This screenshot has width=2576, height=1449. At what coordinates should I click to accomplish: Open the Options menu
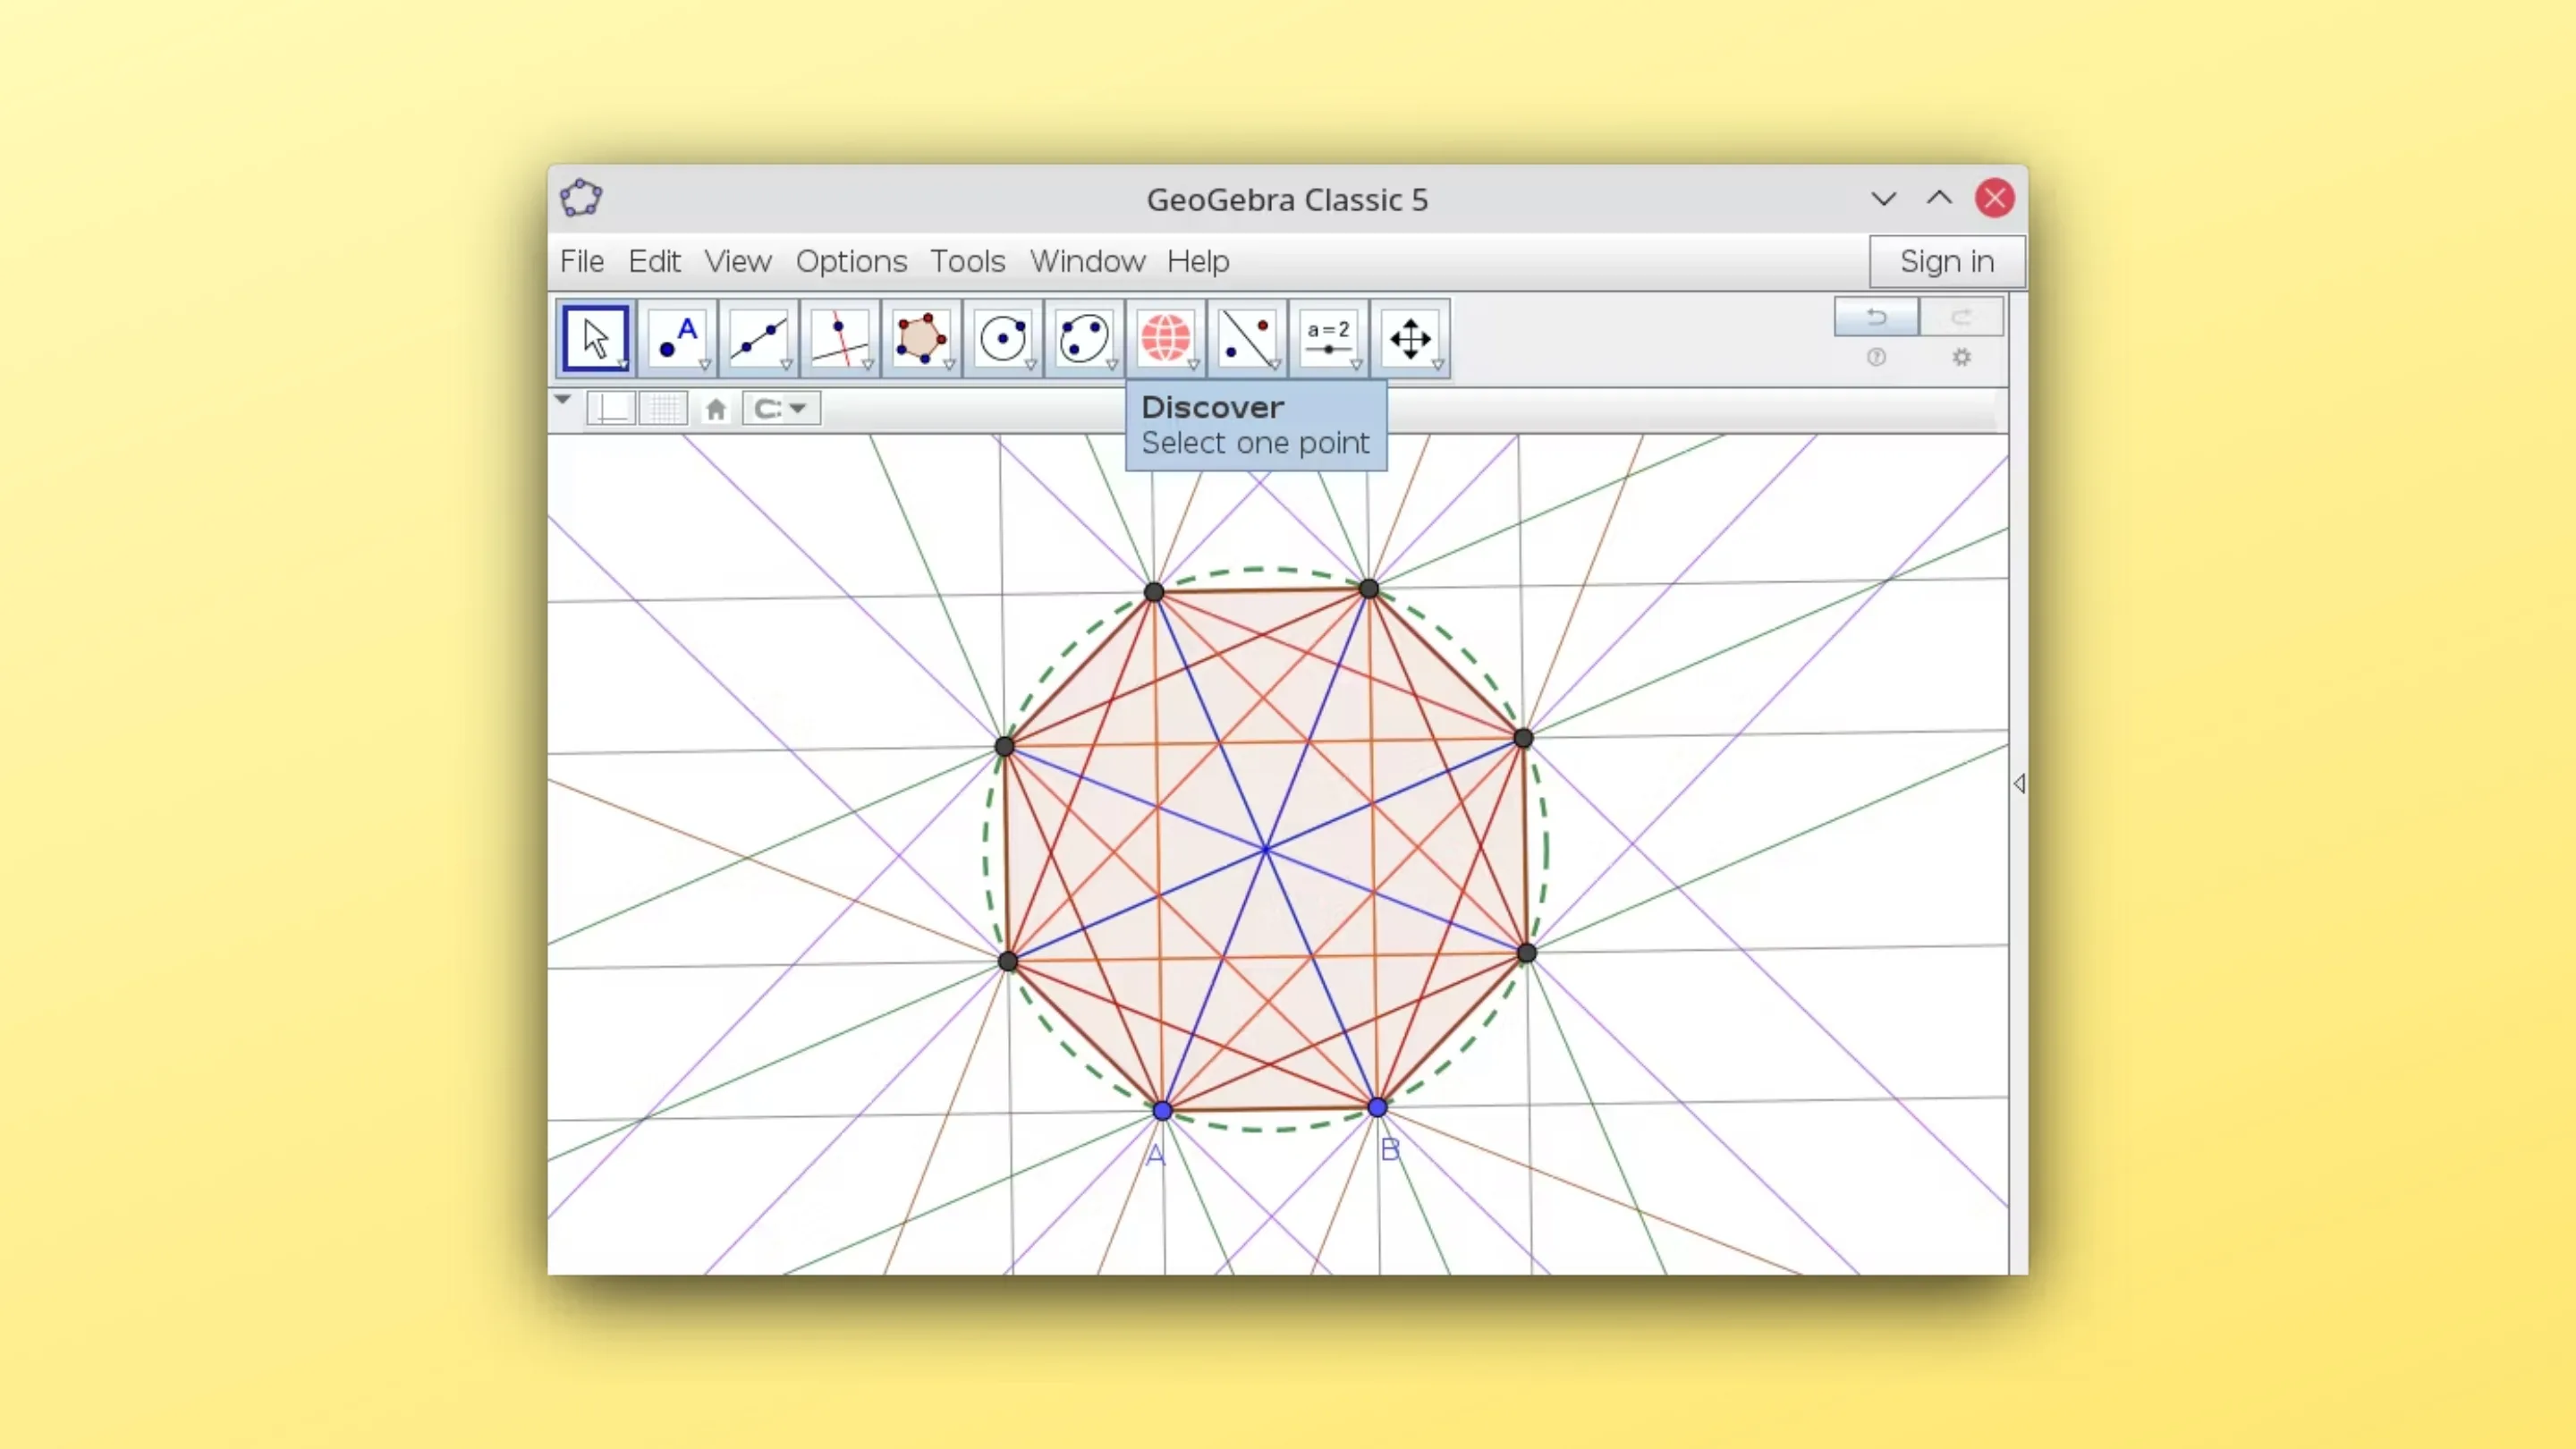(x=851, y=261)
